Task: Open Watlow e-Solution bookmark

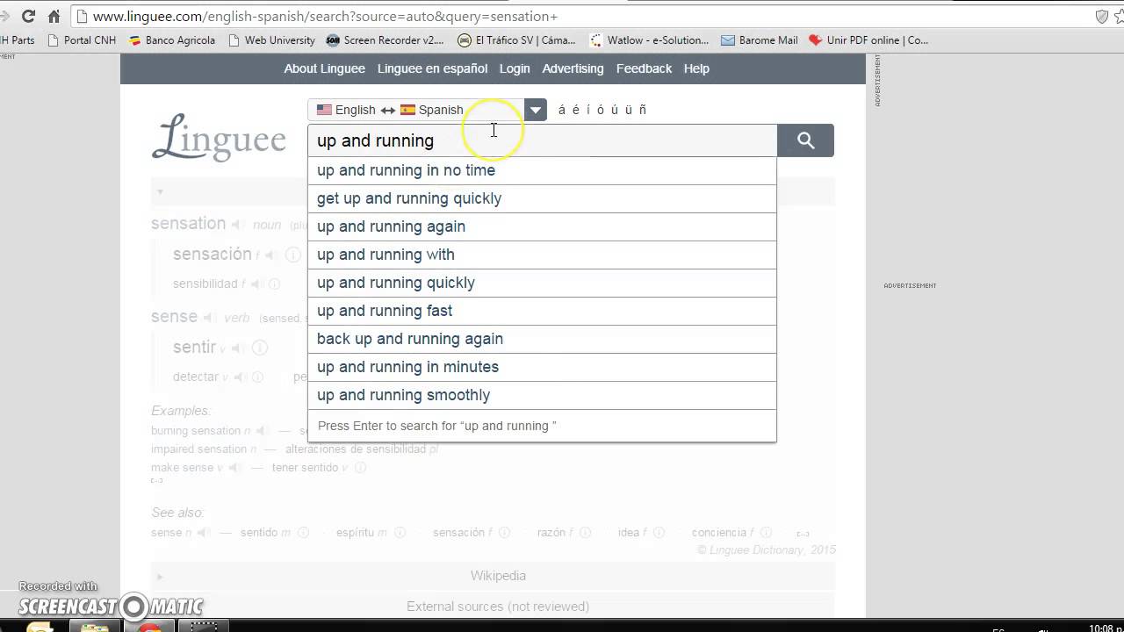Action: click(650, 40)
